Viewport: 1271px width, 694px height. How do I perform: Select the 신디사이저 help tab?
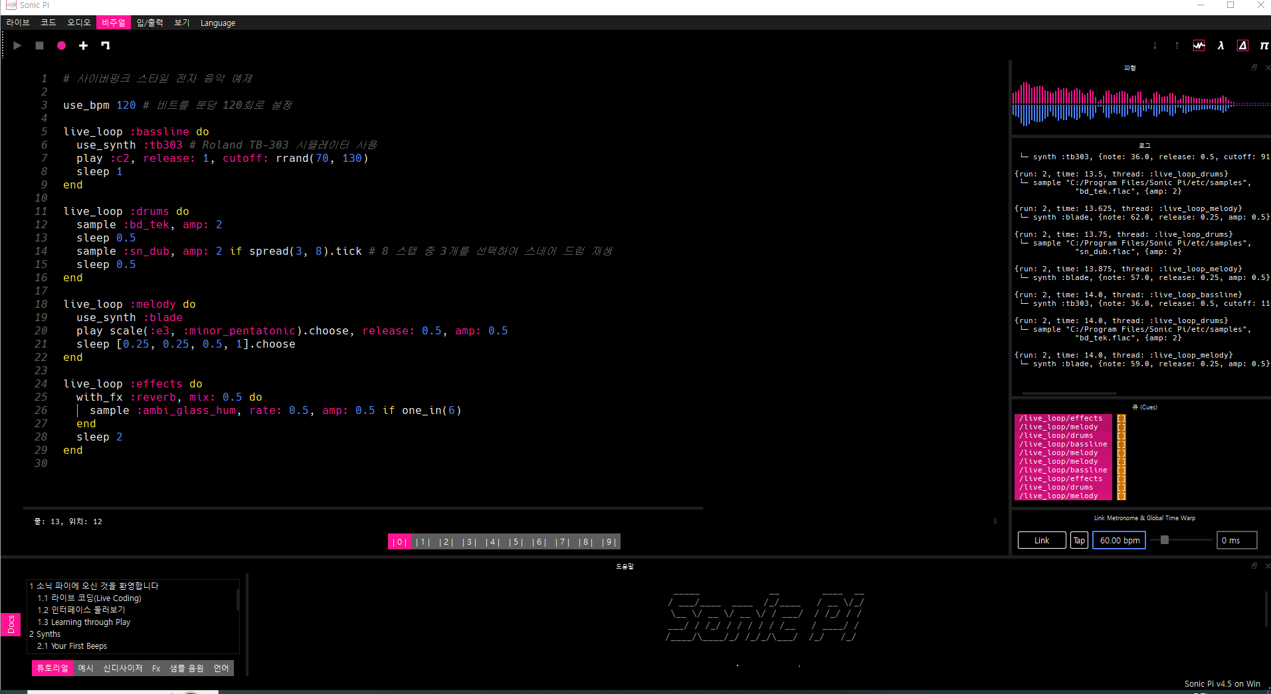point(123,668)
